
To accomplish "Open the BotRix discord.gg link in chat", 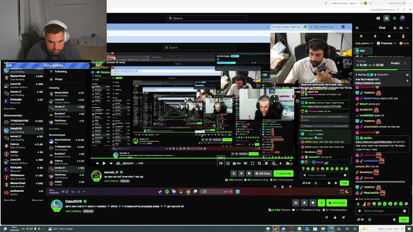I will (x=374, y=142).
